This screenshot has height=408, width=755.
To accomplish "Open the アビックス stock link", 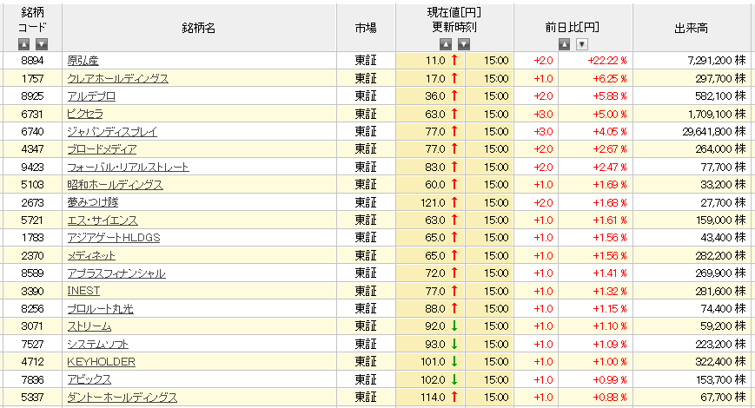I will 89,379.
